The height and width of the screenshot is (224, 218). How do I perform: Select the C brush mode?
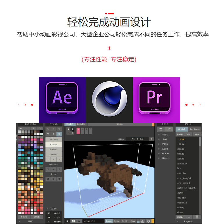[53, 129]
